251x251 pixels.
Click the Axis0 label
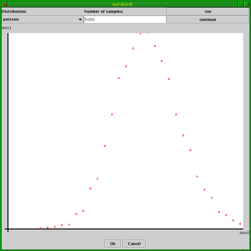244,233
